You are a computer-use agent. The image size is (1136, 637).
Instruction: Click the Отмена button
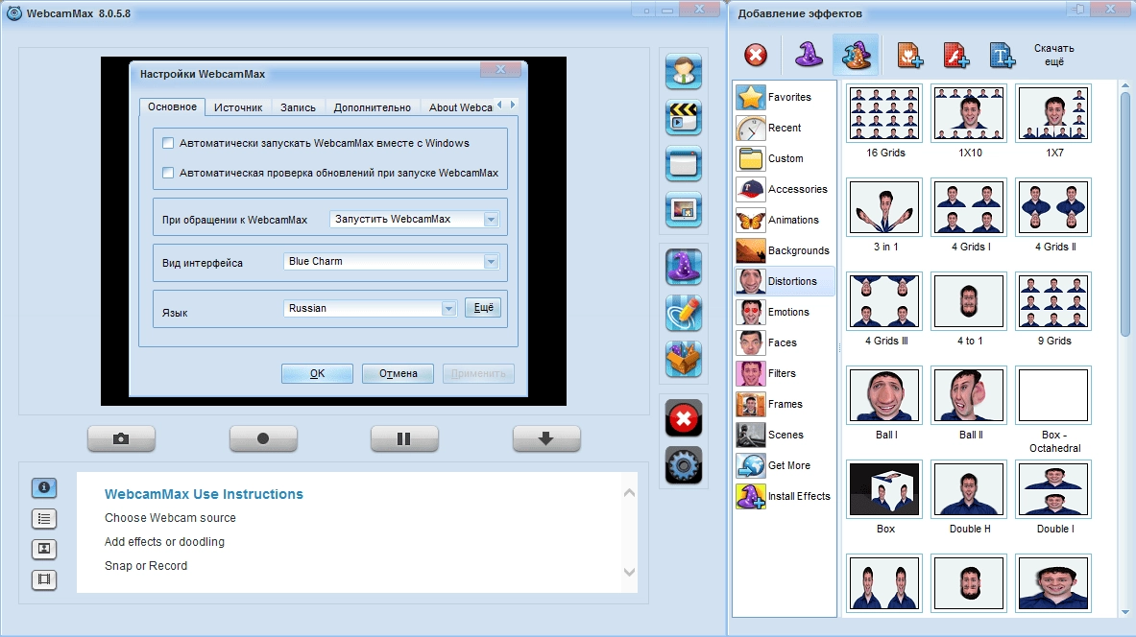398,373
